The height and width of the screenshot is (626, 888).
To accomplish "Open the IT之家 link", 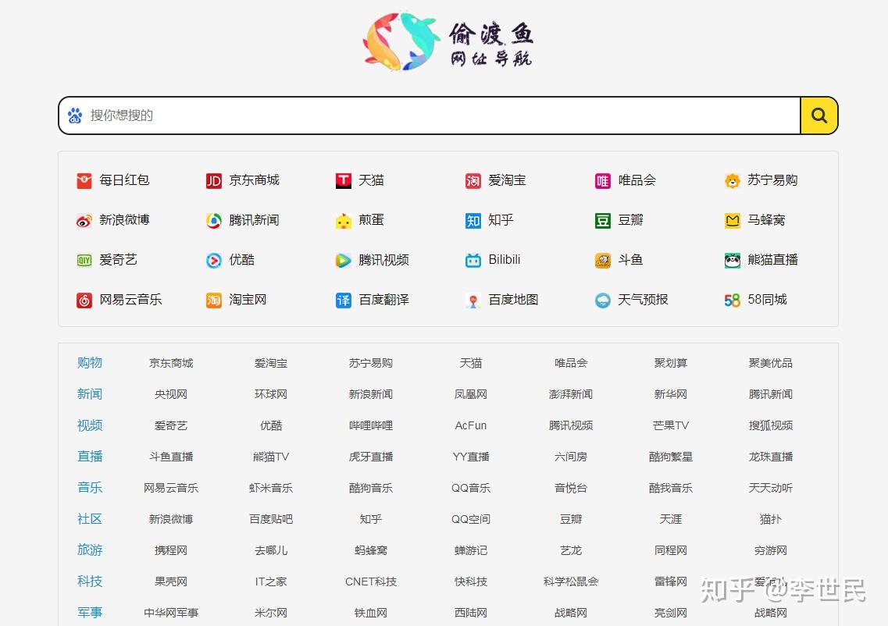I will tap(271, 582).
